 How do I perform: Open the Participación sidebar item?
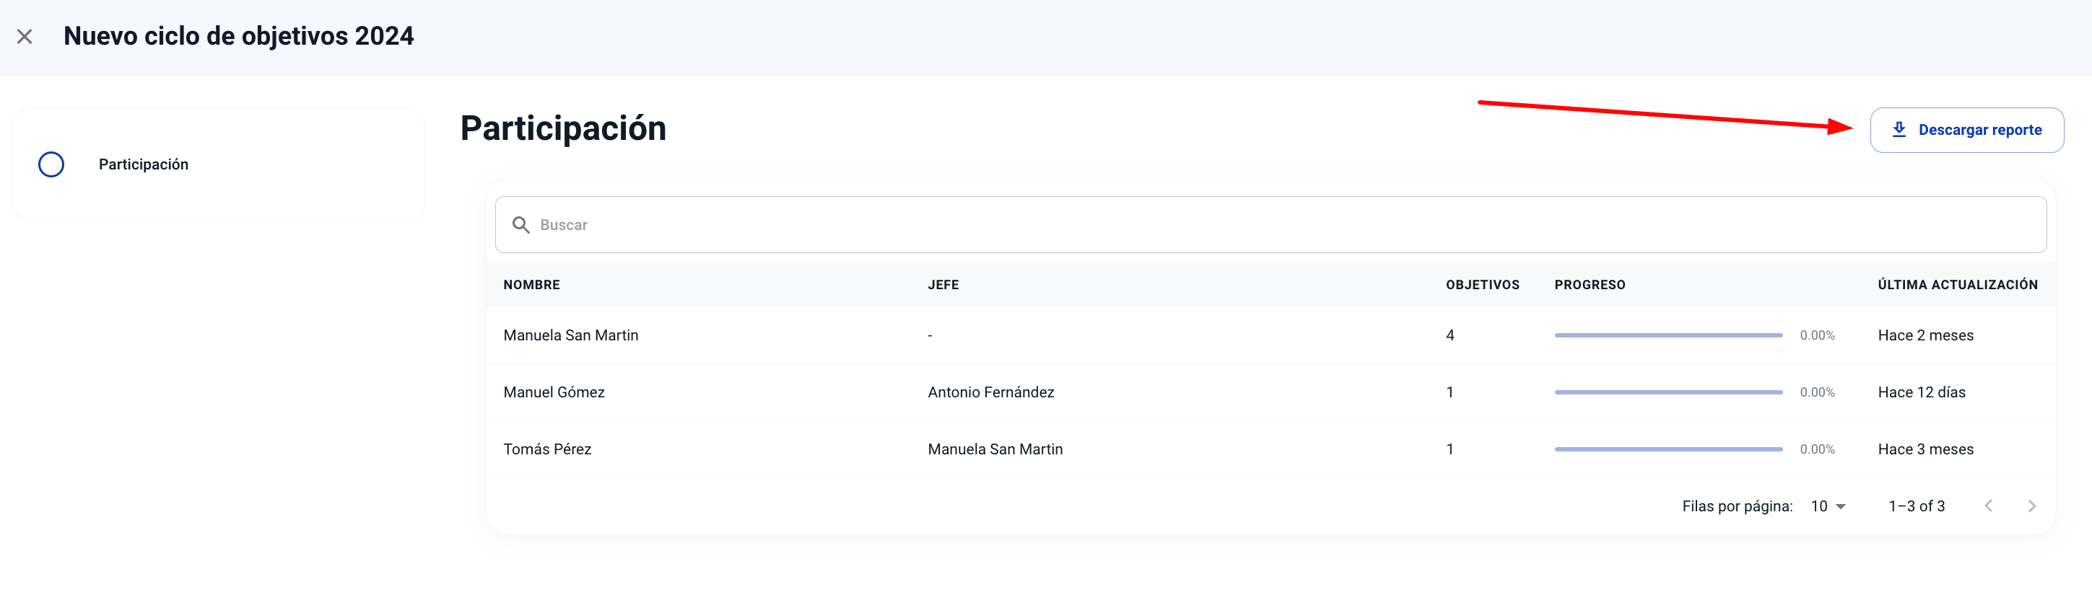[144, 164]
